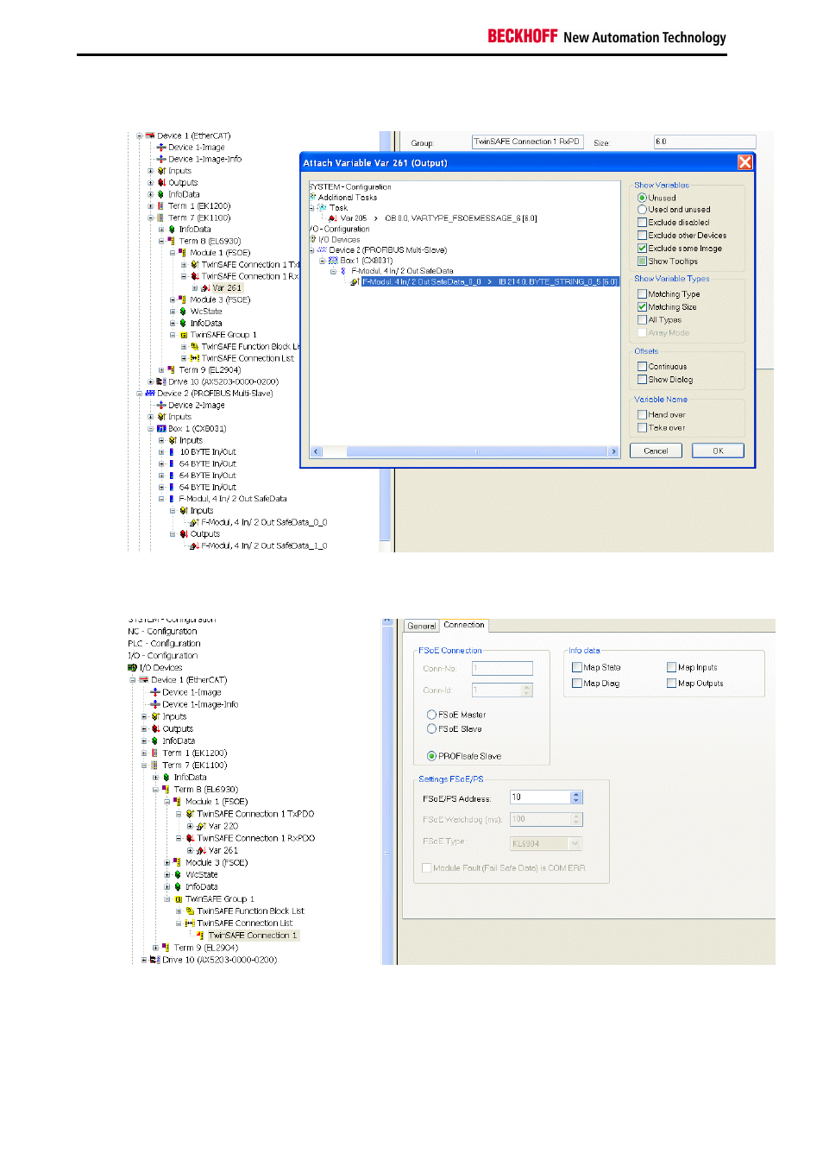Expand the Var 220 node
Image resolution: width=823 pixels, height=1166 pixels.
click(x=190, y=827)
